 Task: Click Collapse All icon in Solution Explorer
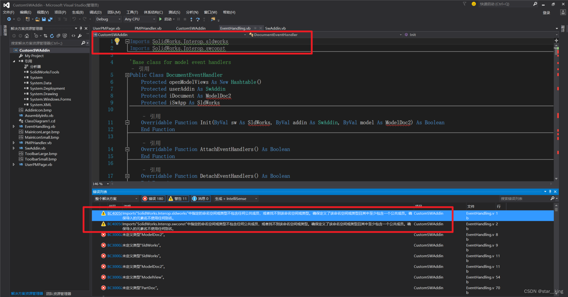[58, 36]
